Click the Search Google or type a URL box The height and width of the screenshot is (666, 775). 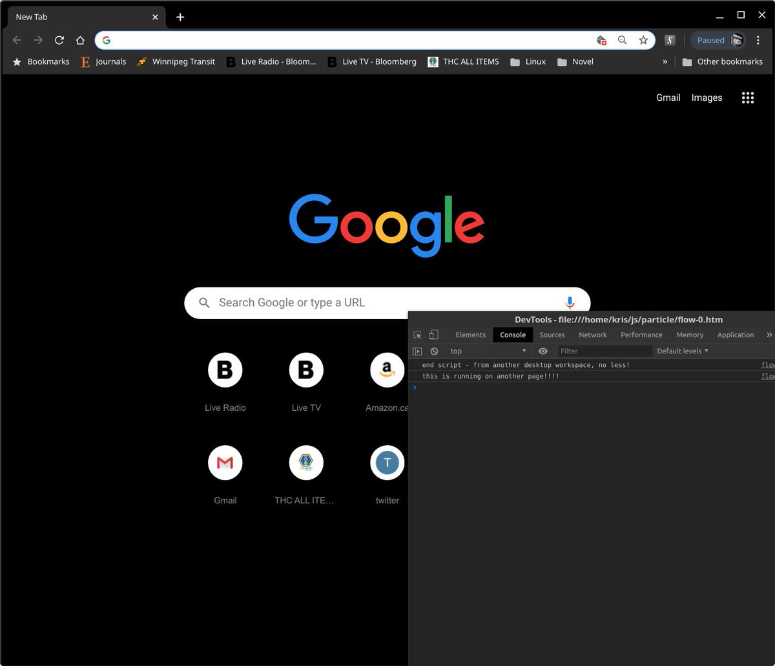point(387,302)
